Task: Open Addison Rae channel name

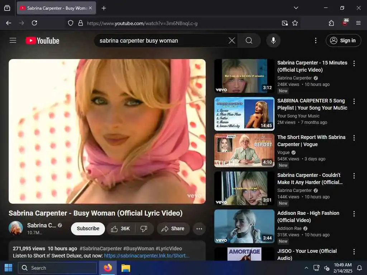Action: tap(289, 228)
